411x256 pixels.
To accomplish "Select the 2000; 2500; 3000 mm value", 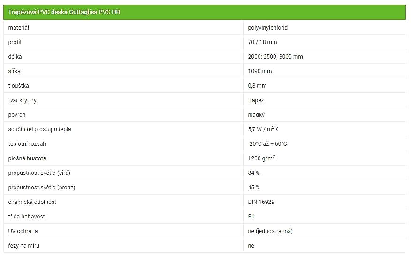I will [x=275, y=57].
